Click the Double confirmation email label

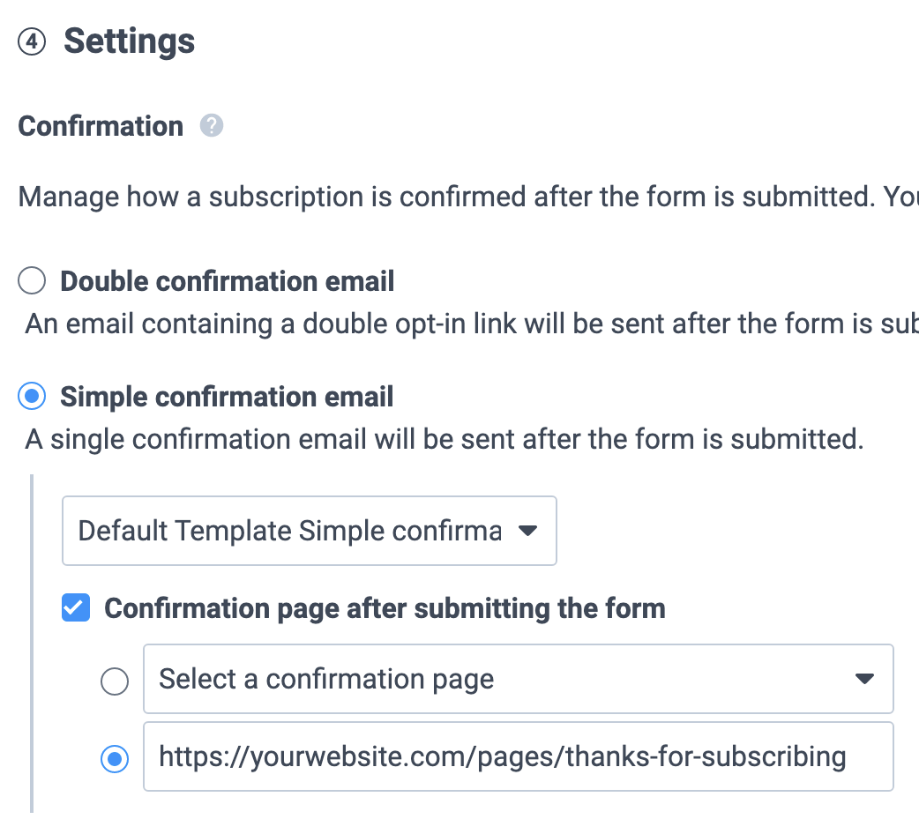228,281
